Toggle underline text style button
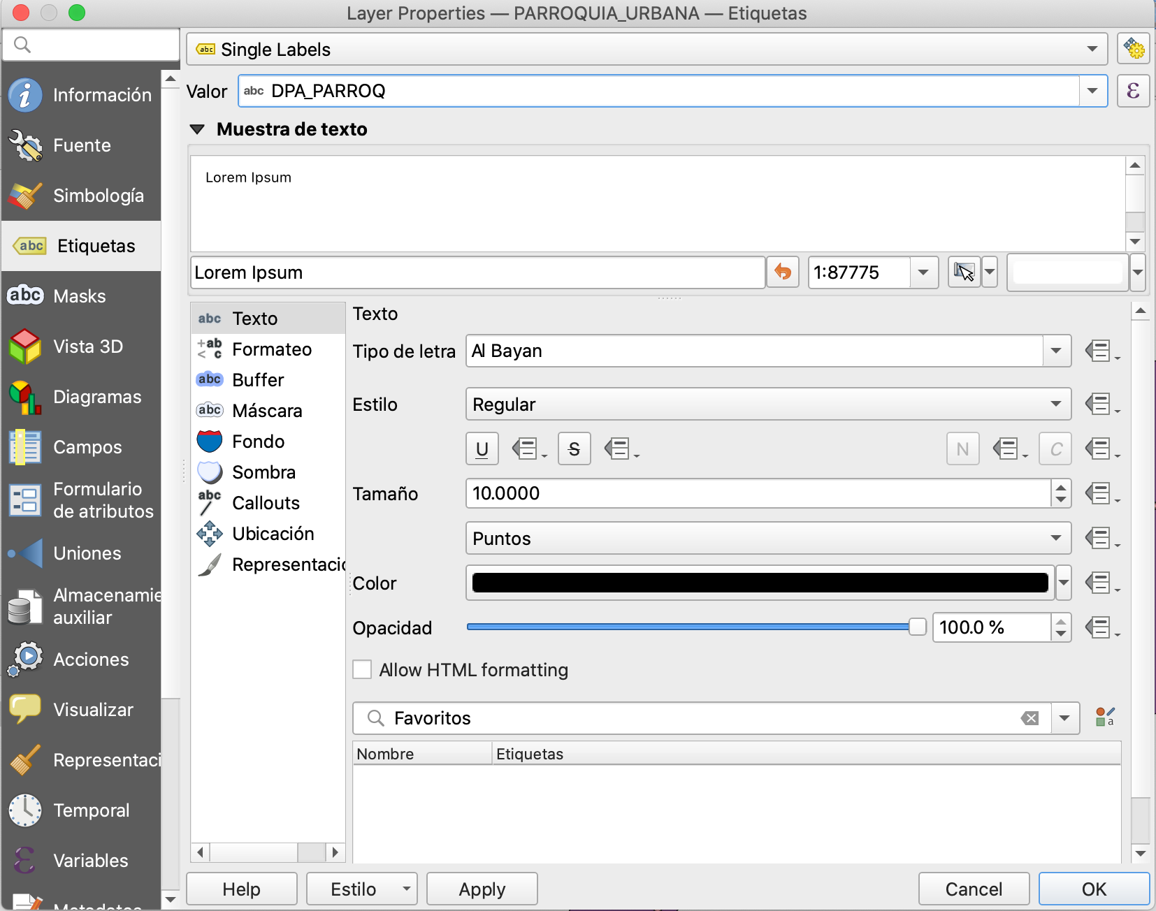 click(x=482, y=449)
